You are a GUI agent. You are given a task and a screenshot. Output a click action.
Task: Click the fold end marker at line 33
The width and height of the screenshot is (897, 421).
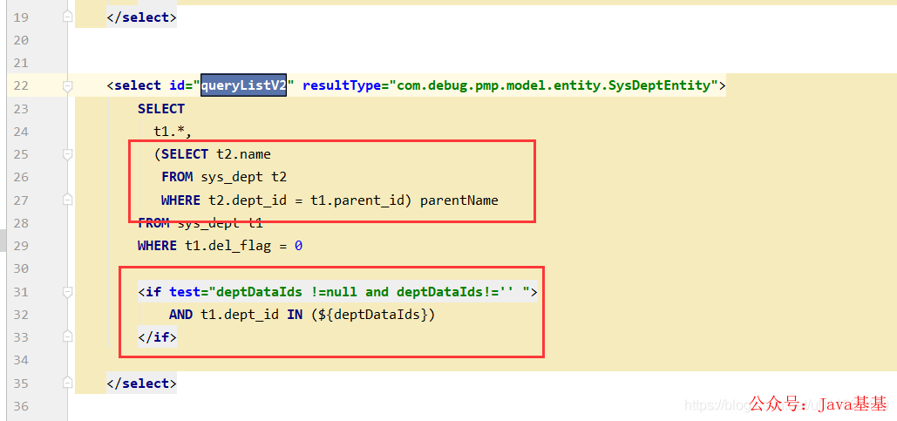point(67,337)
